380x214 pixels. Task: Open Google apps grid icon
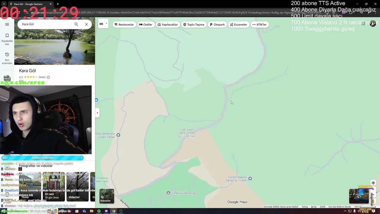pos(363,24)
